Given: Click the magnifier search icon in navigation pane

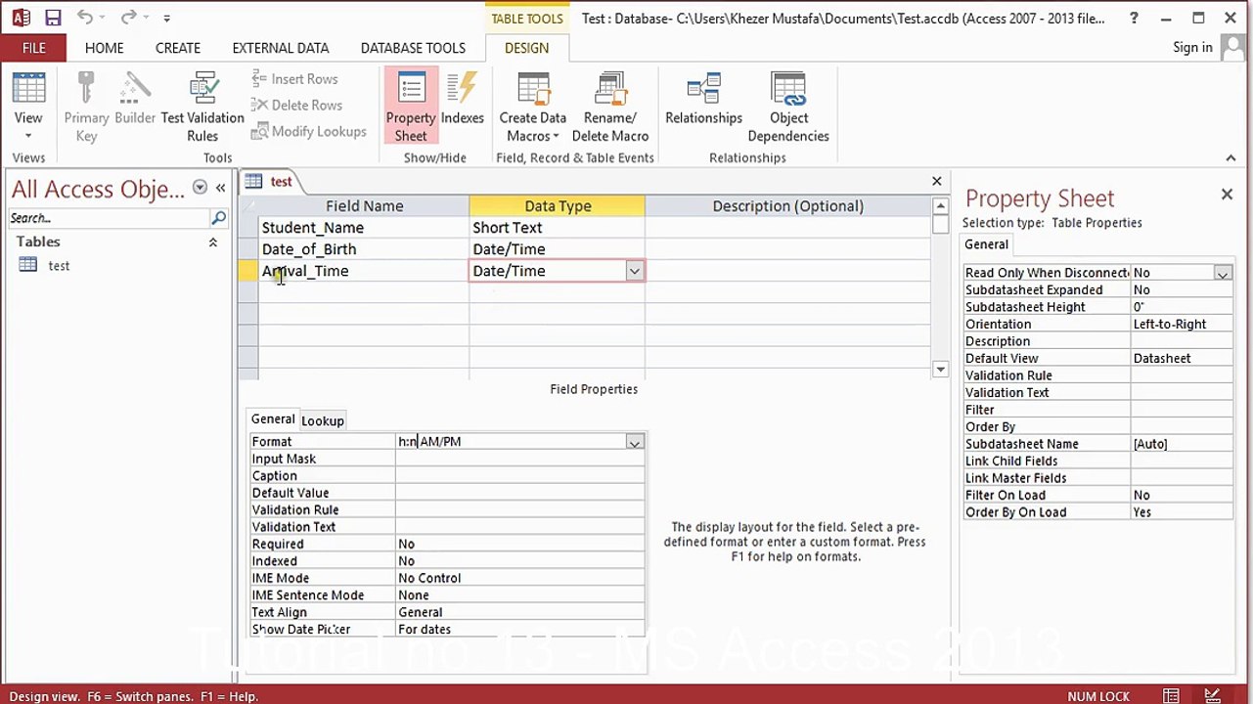Looking at the screenshot, I should click(219, 218).
